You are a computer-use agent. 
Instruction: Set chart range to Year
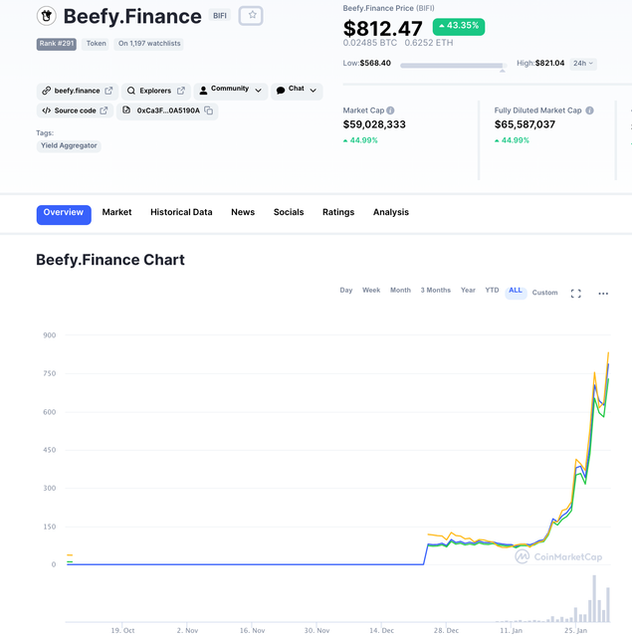tap(468, 290)
